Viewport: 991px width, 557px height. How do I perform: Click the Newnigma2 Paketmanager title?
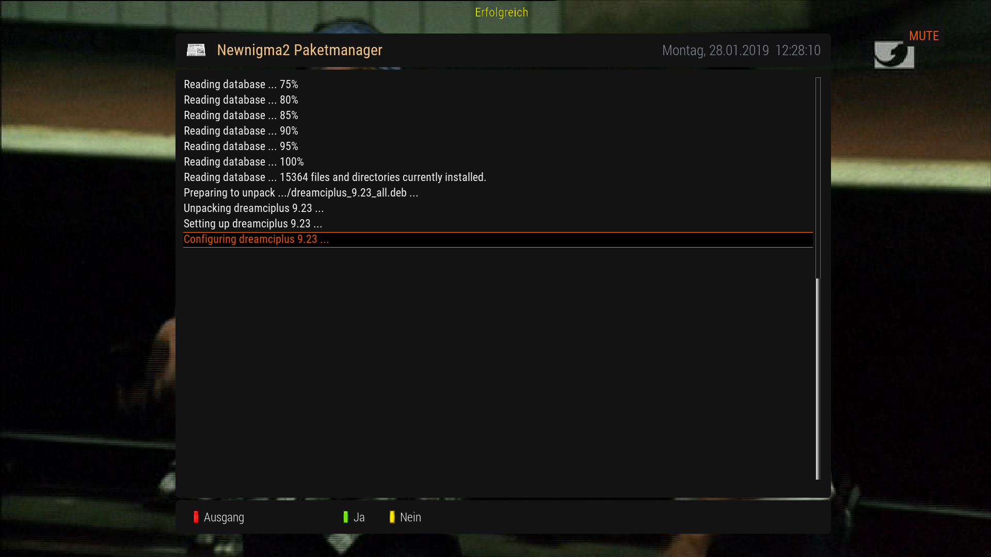(299, 50)
